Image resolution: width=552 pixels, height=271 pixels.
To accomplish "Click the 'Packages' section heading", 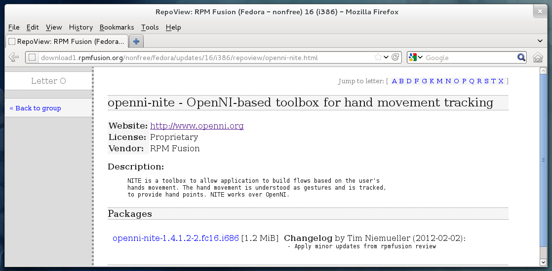I will coord(130,214).
